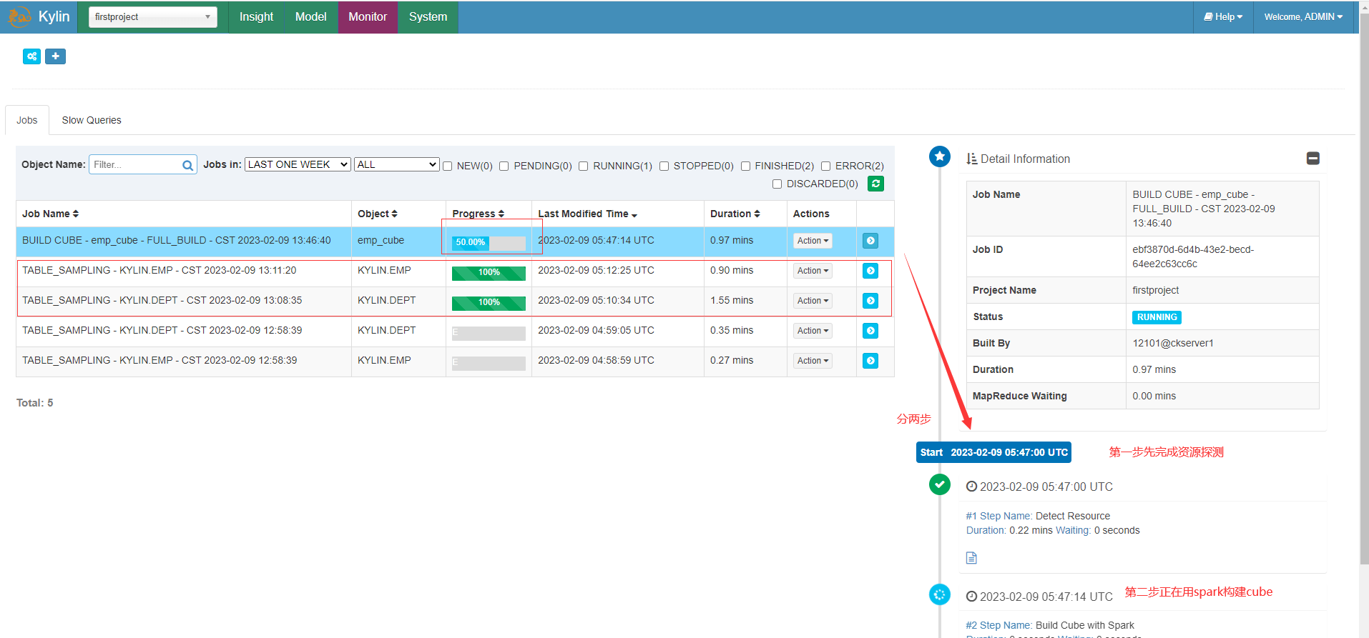This screenshot has width=1369, height=638.
Task: Open the Detect Resource step log document icon
Action: (971, 558)
